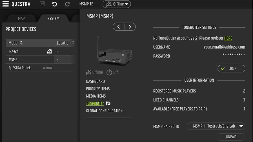Screen dimensions: 253x142
Task: Click the save floppy disk icon
Action: pyautogui.click(x=42, y=4)
